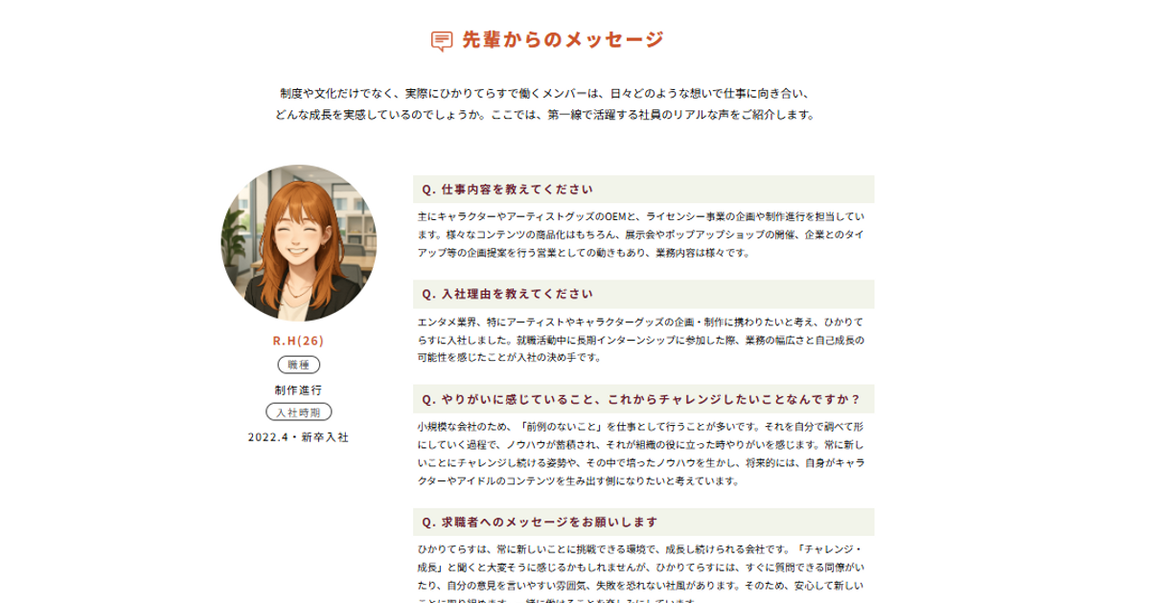Select the 入社時期 badge

click(298, 413)
